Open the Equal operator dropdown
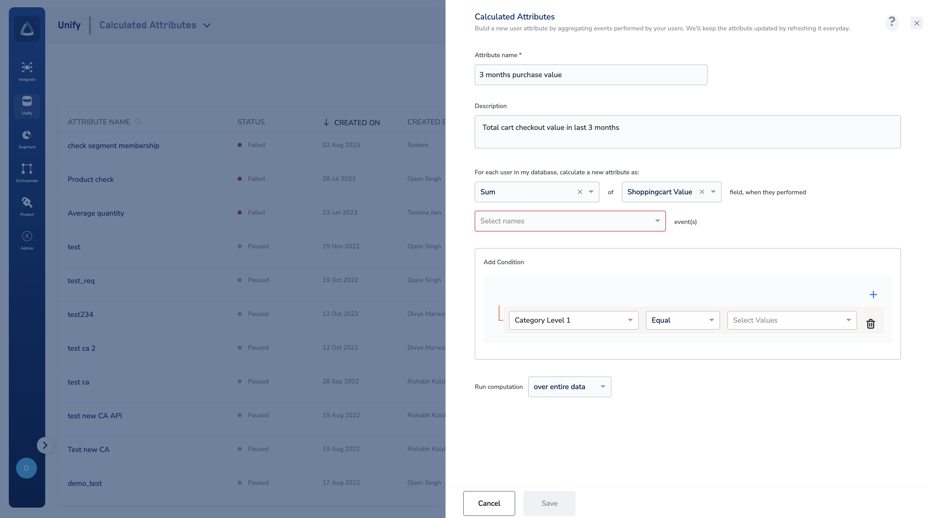The height and width of the screenshot is (518, 928). (x=682, y=320)
